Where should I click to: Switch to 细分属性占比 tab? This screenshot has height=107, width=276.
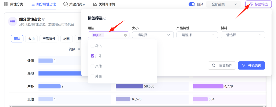(x=43, y=4)
